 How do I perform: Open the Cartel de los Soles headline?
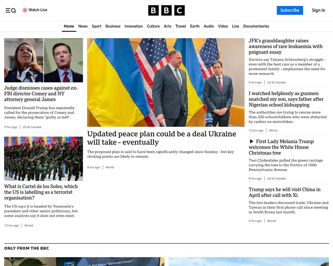(x=41, y=192)
